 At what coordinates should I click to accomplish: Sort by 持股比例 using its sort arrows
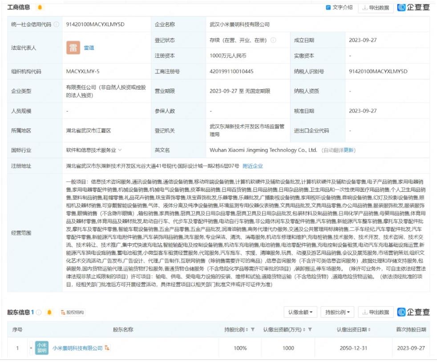pyautogui.click(x=247, y=330)
